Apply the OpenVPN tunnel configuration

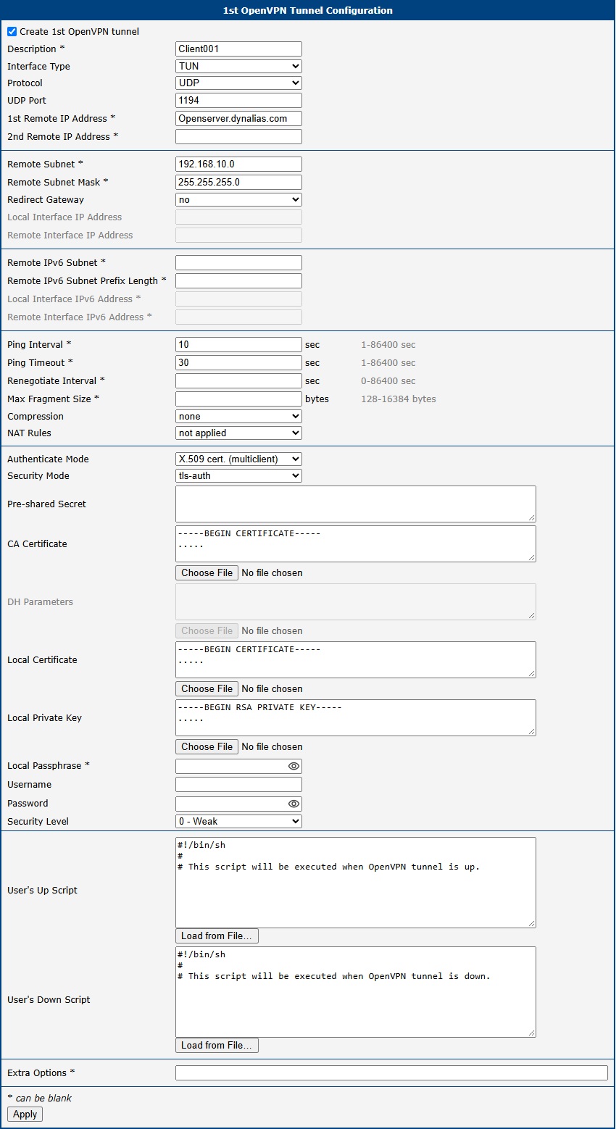[x=25, y=1115]
